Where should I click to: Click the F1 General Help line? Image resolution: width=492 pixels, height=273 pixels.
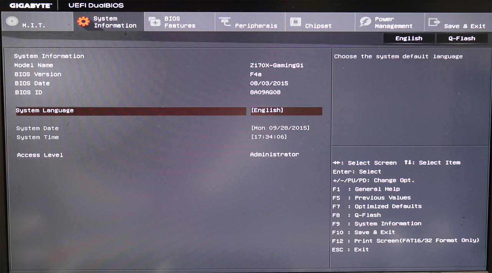366,189
